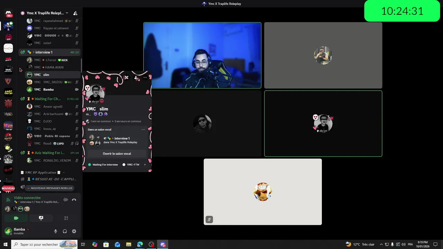Click add friend icon on slim profile

136,77
